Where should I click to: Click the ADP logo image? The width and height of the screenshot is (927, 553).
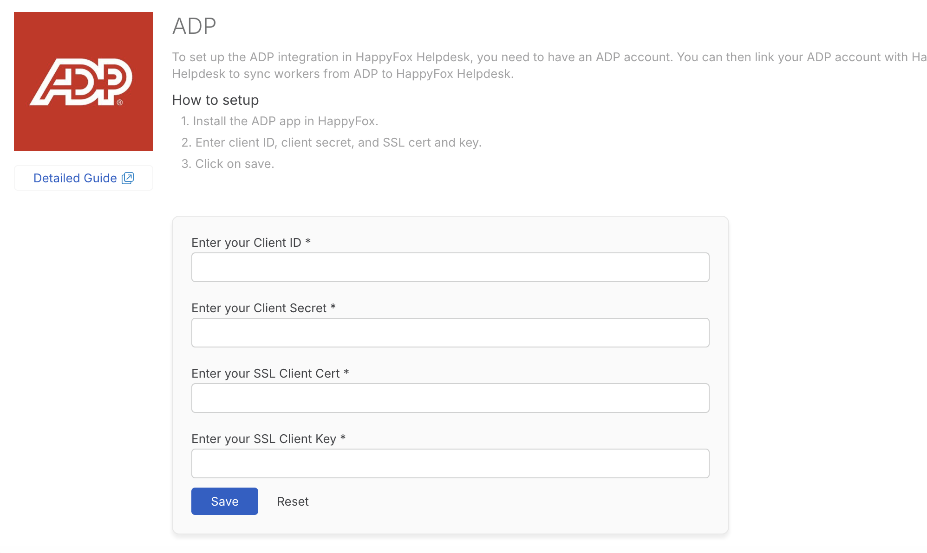84,82
